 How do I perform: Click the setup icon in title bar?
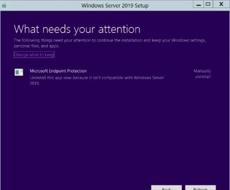[x=4, y=6]
